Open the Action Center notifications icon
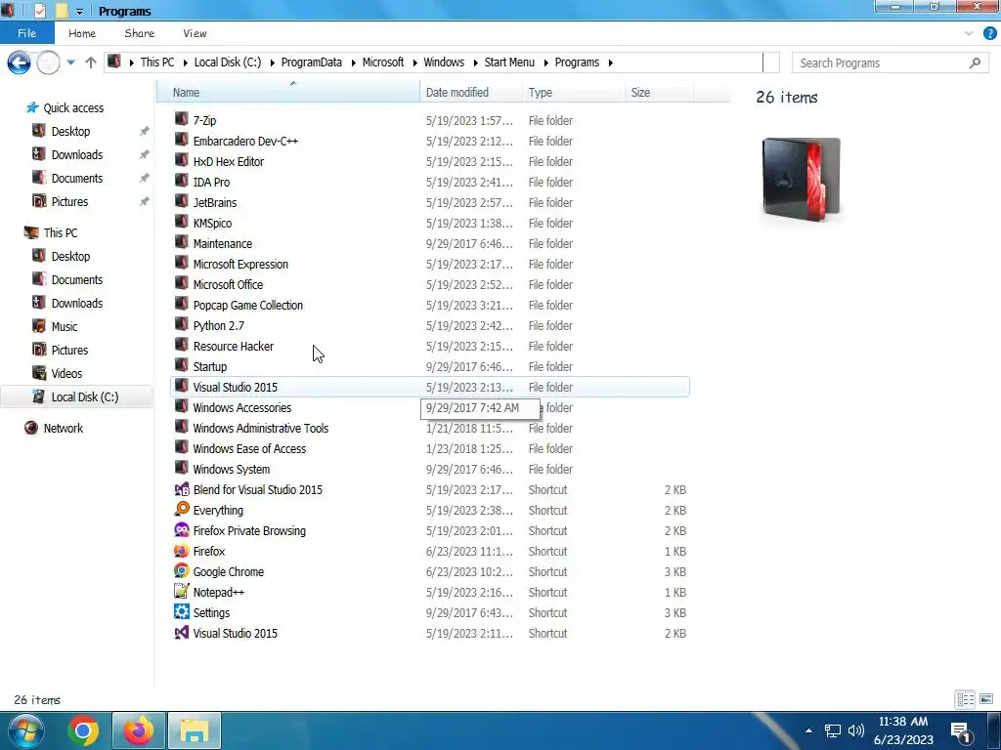This screenshot has width=1001, height=750. point(961,732)
